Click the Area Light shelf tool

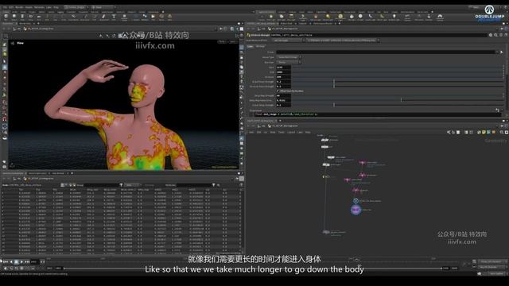click(291, 17)
